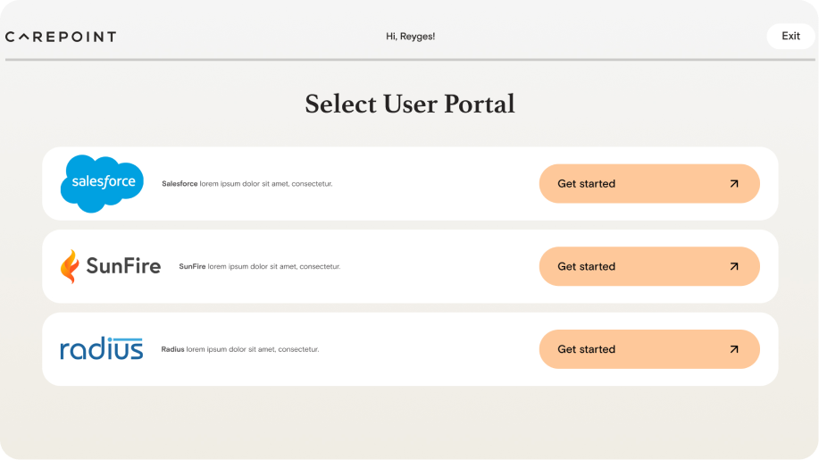
Task: Click the arrow icon in Salesforce's button
Action: coord(734,184)
